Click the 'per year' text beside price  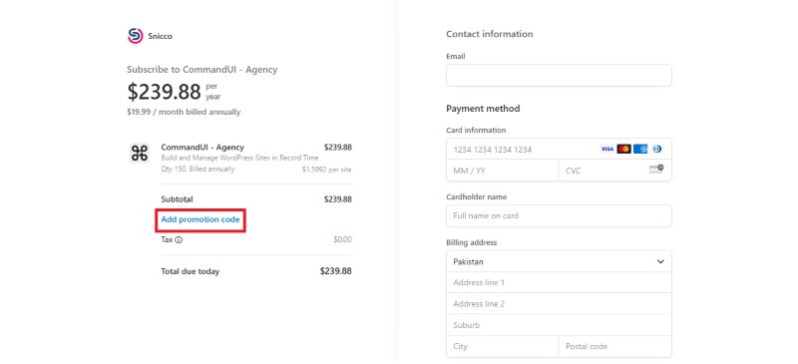[x=212, y=92]
